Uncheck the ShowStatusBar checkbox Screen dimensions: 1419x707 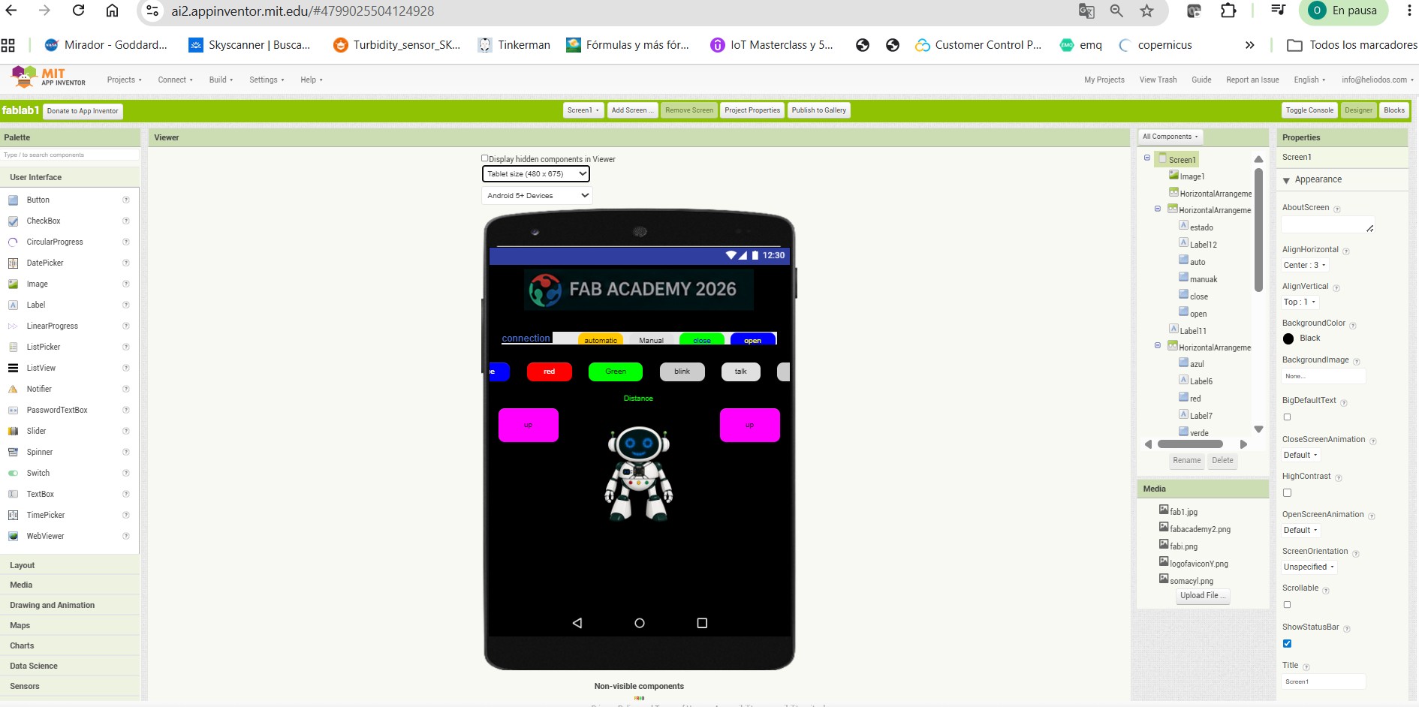tap(1287, 644)
